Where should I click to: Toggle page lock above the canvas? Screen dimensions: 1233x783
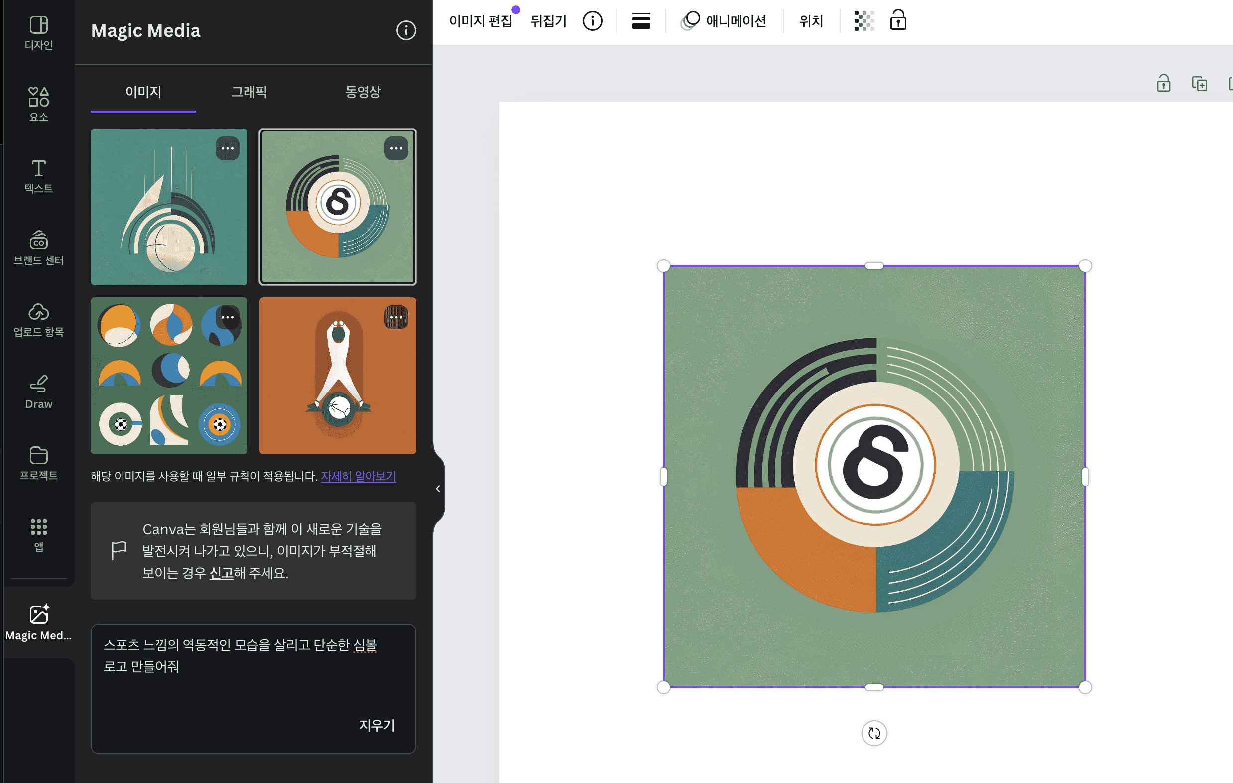pos(1163,83)
